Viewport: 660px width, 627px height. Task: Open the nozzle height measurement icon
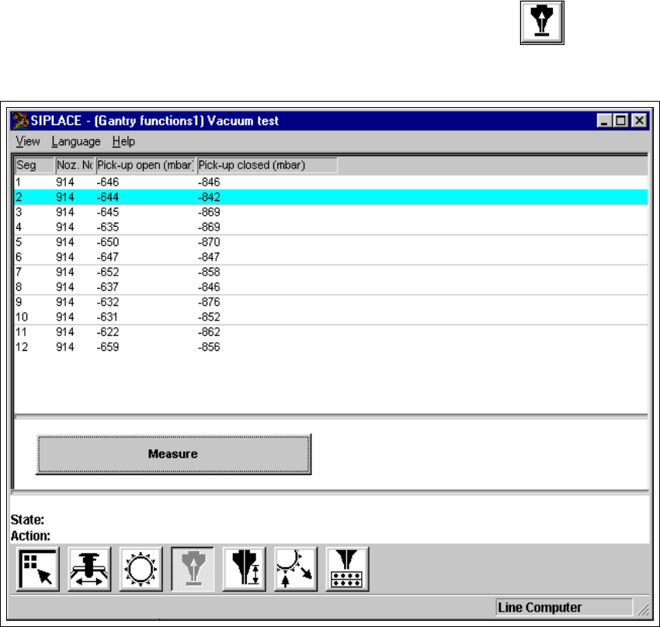pyautogui.click(x=244, y=569)
